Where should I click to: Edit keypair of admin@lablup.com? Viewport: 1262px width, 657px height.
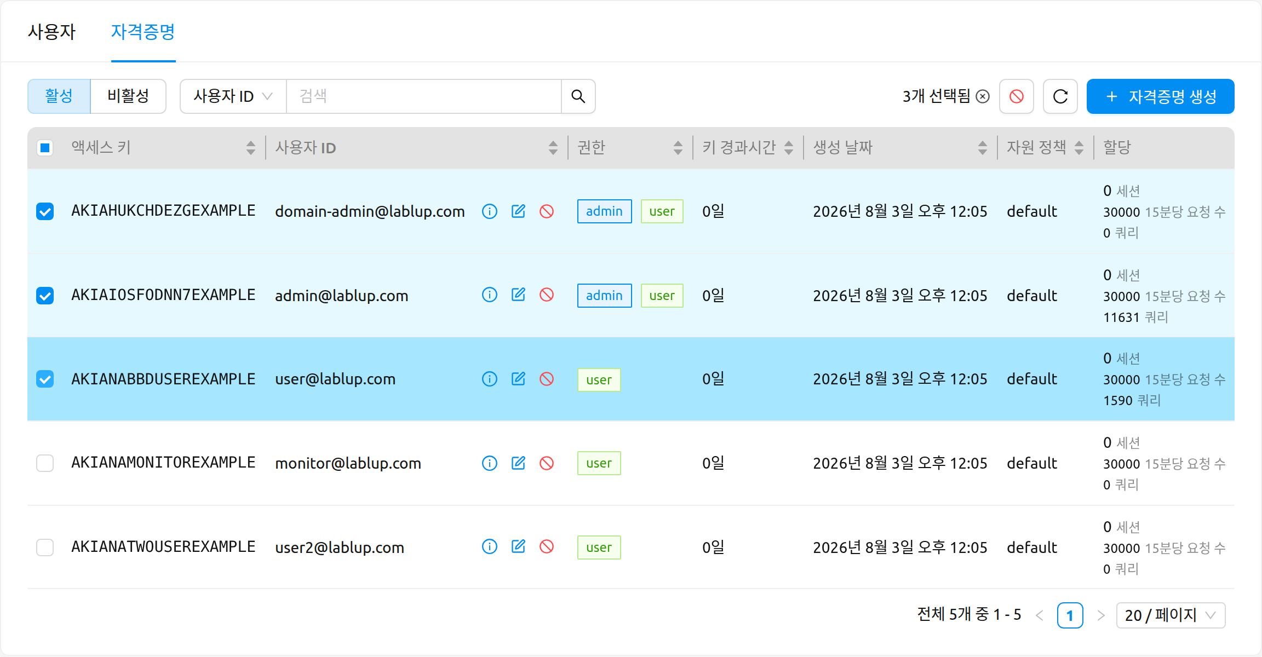pos(518,295)
